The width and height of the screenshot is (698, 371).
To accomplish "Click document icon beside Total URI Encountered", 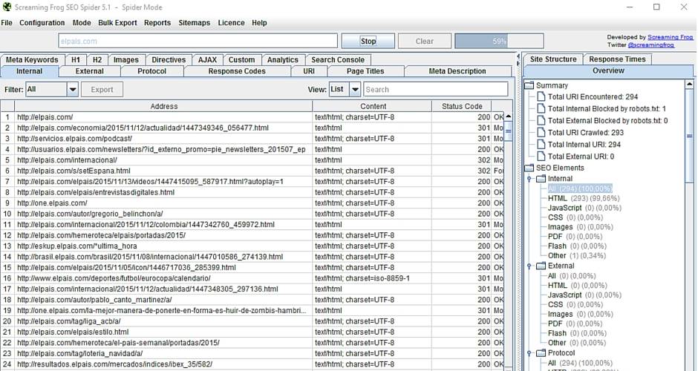I will pyautogui.click(x=541, y=96).
